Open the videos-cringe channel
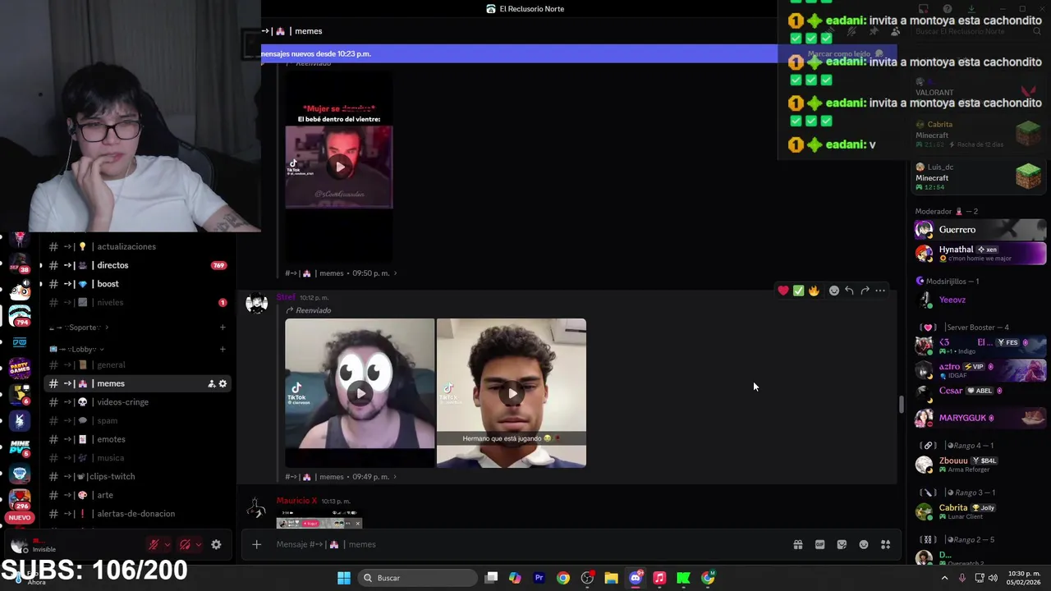 pos(137,402)
